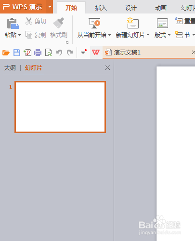Click the print icon
Viewport: 195px width, 241px height.
tap(38, 53)
